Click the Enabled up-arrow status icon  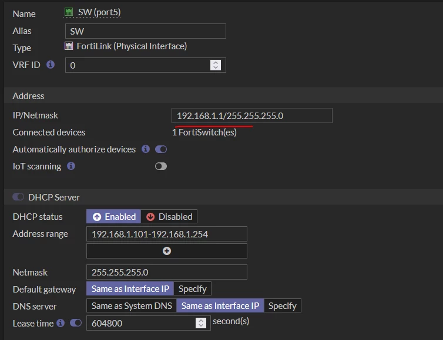(97, 217)
